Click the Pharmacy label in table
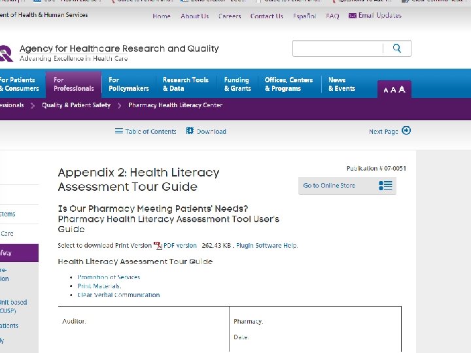 point(249,322)
